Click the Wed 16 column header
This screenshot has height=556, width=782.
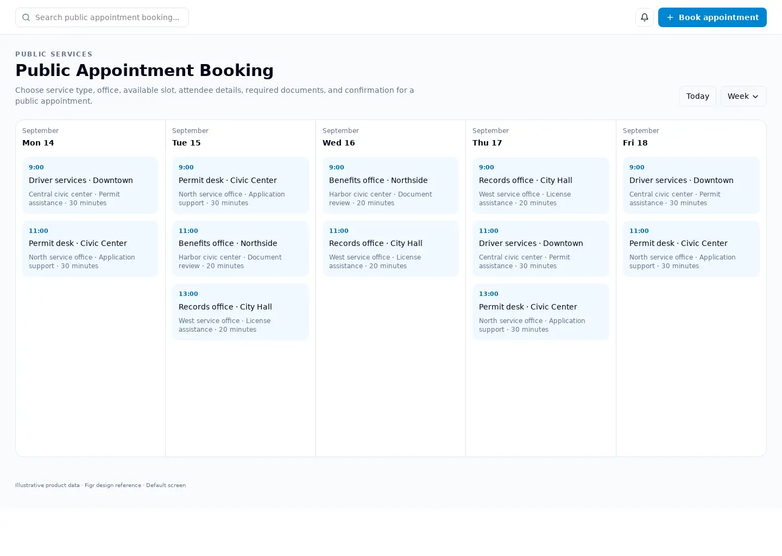tap(339, 143)
